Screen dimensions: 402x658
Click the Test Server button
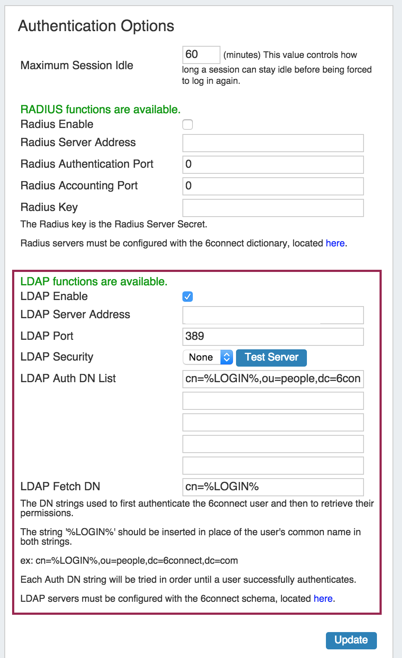click(x=271, y=357)
